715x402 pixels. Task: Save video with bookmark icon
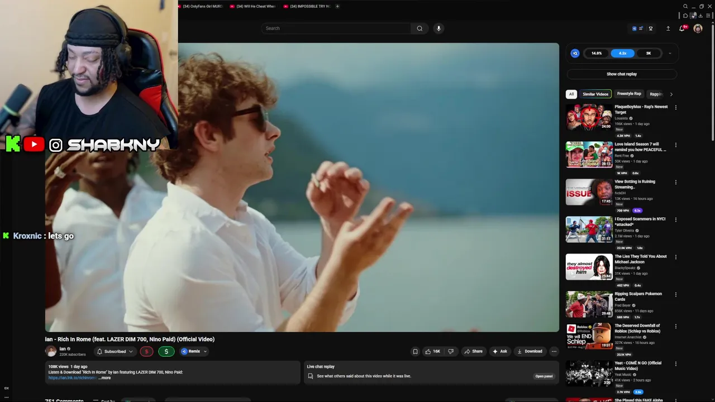pyautogui.click(x=415, y=351)
